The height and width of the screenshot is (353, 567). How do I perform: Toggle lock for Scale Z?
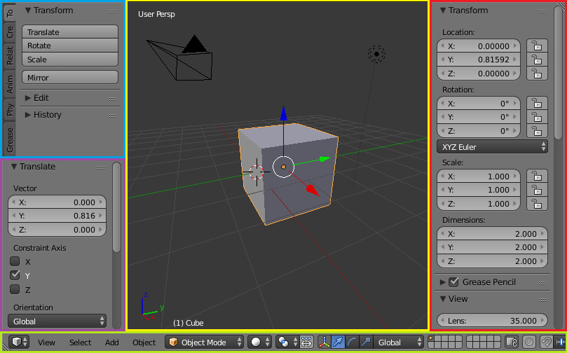tap(537, 204)
